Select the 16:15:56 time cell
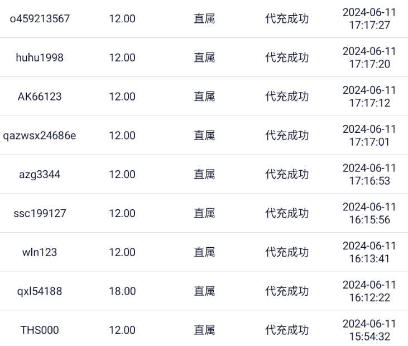 369,214
